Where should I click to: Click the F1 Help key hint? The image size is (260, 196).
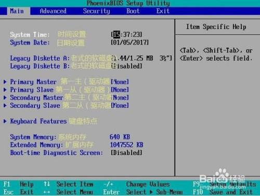[x=18, y=184]
